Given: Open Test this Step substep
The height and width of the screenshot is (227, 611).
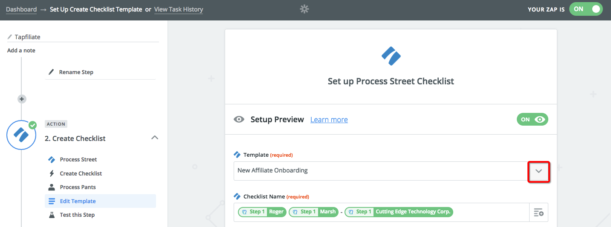Looking at the screenshot, I should click(77, 215).
